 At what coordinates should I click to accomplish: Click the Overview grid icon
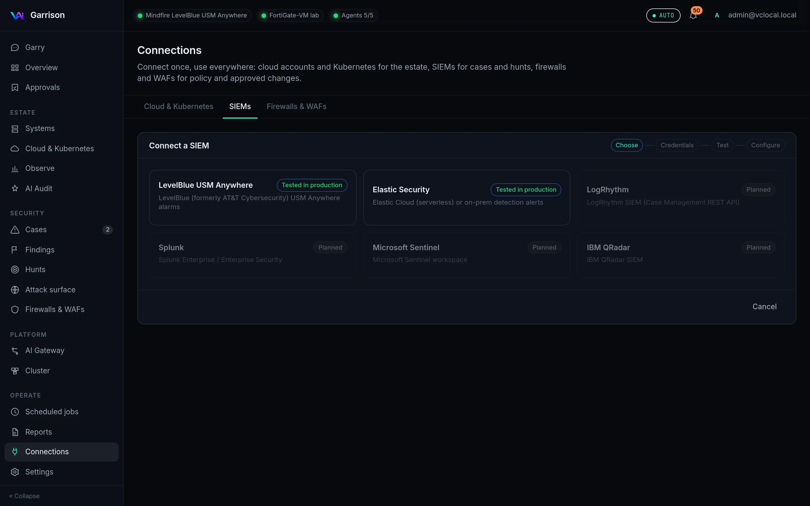[x=15, y=67]
